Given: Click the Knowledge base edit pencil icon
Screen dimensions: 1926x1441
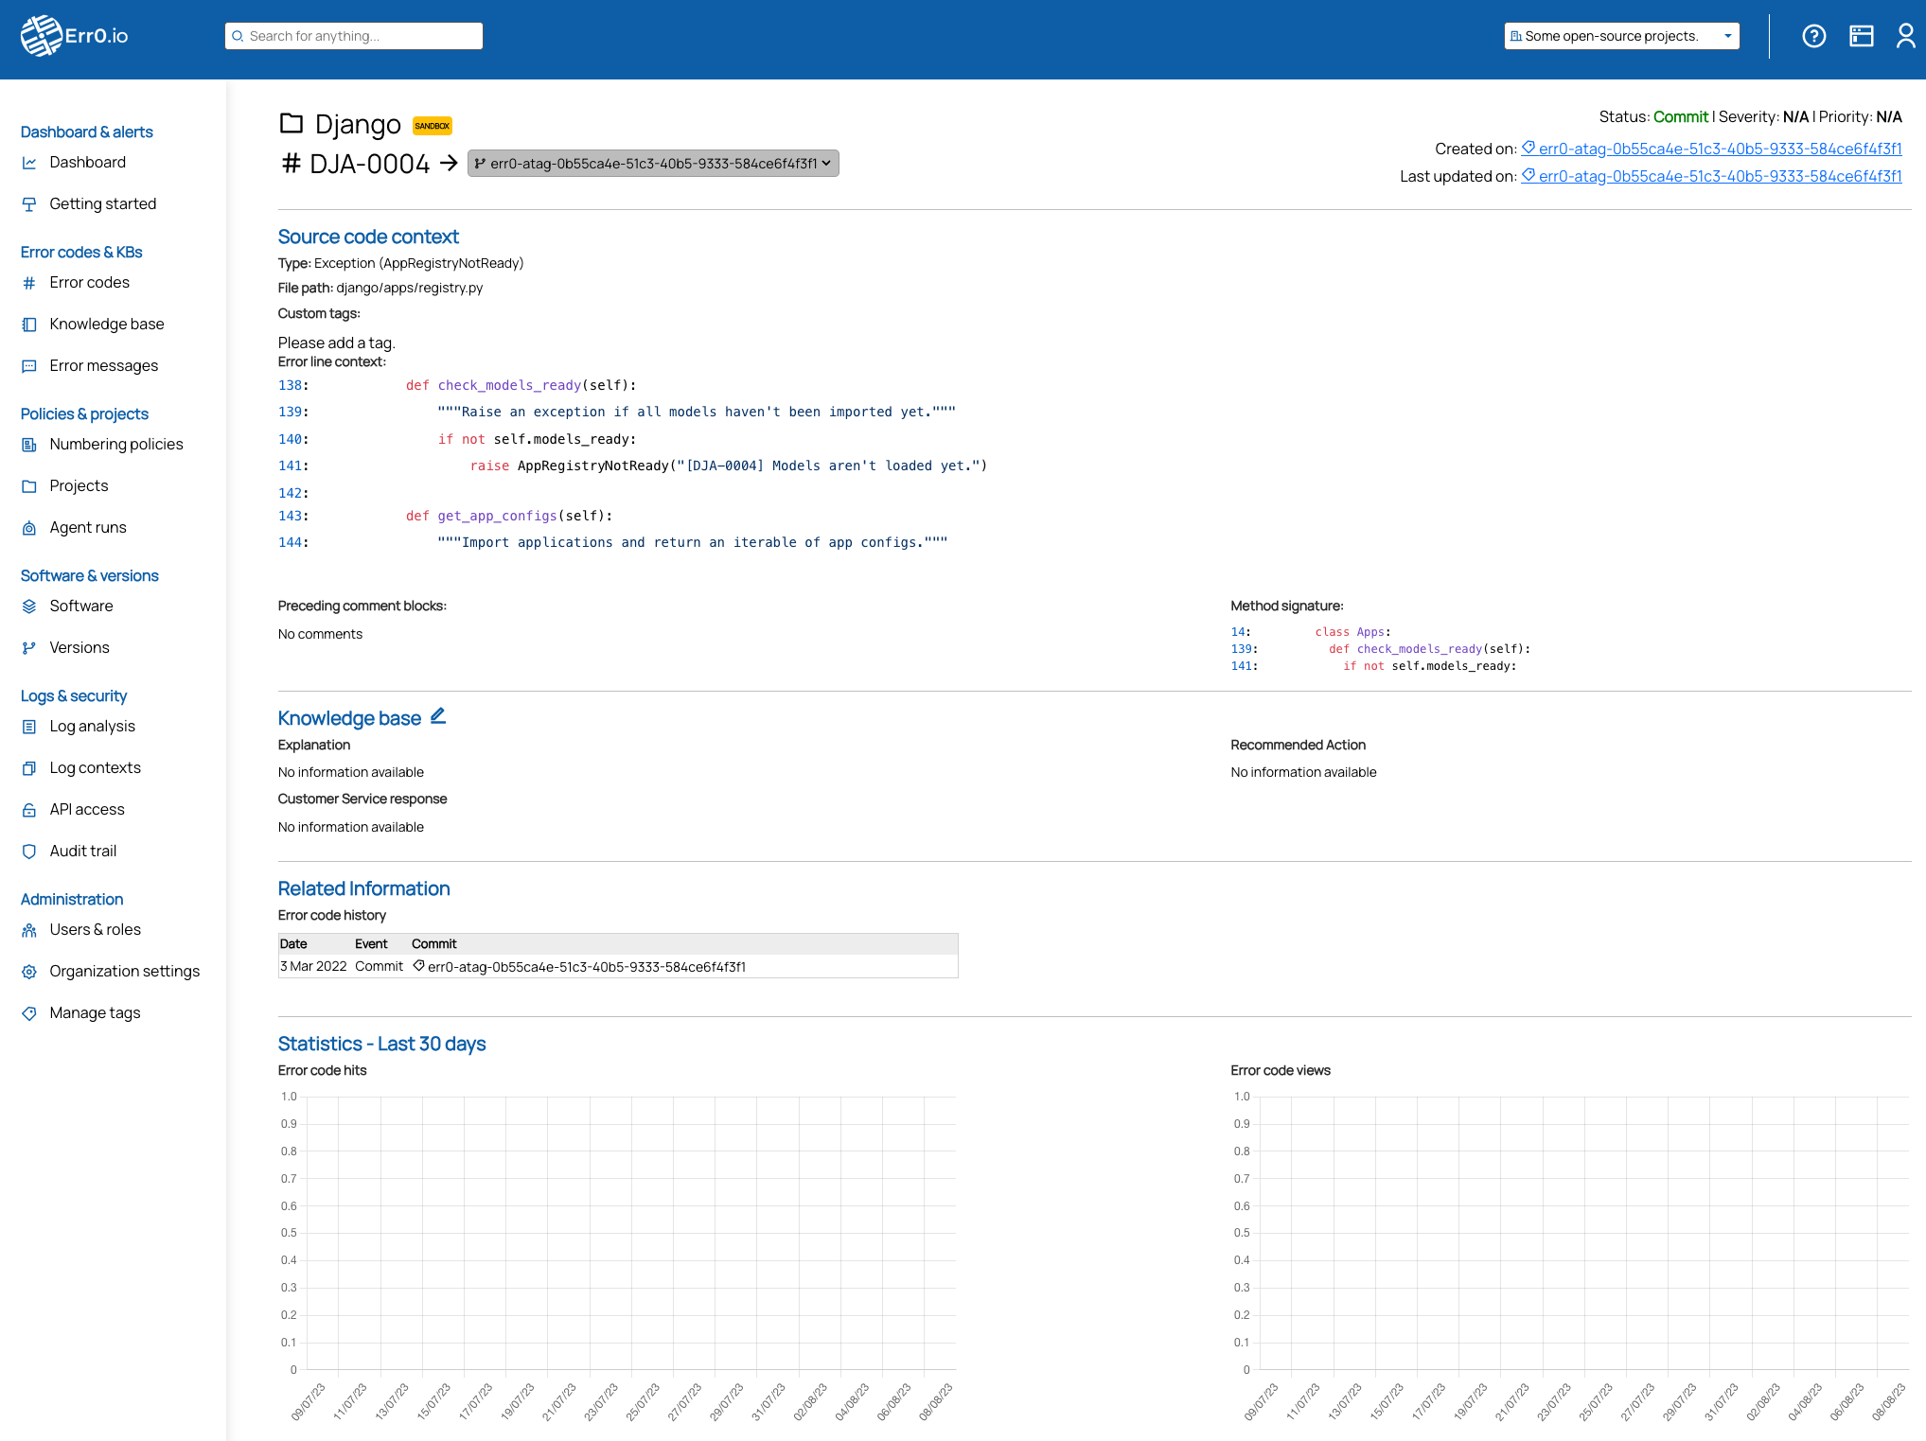Looking at the screenshot, I should [438, 716].
